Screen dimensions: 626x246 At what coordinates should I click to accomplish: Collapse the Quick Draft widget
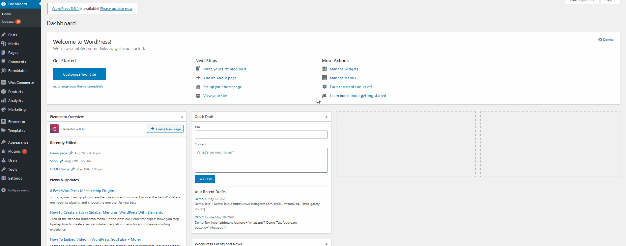[327, 117]
